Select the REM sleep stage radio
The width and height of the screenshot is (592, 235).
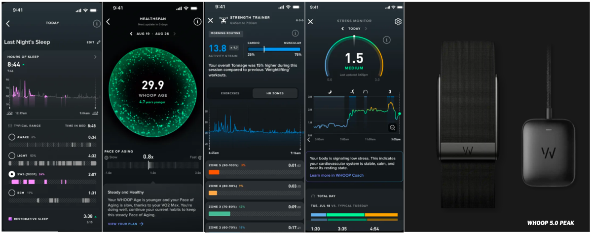12,193
